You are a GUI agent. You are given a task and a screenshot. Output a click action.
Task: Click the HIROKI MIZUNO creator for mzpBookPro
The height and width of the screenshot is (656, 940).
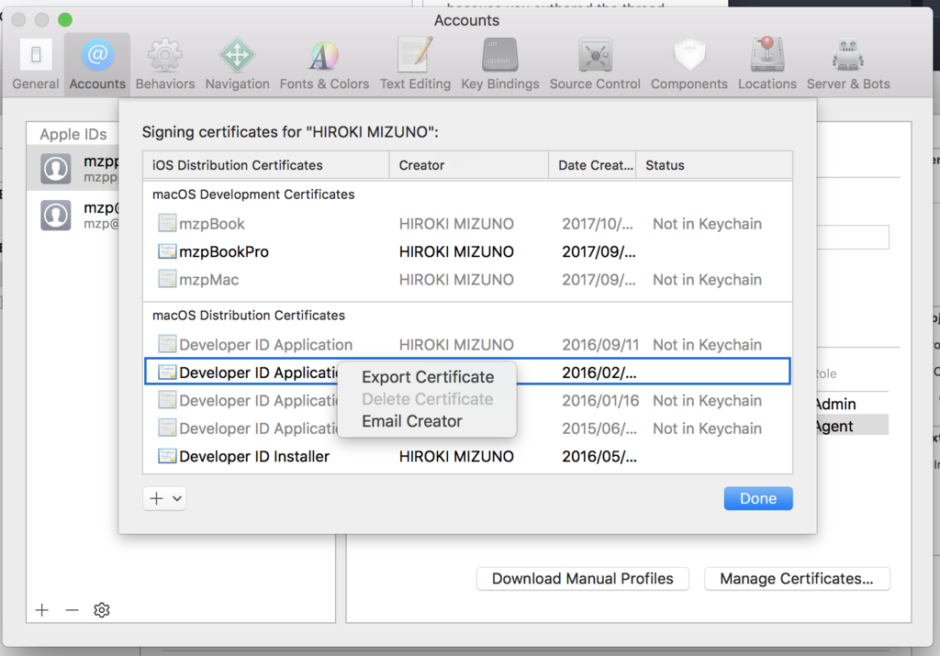tap(456, 251)
